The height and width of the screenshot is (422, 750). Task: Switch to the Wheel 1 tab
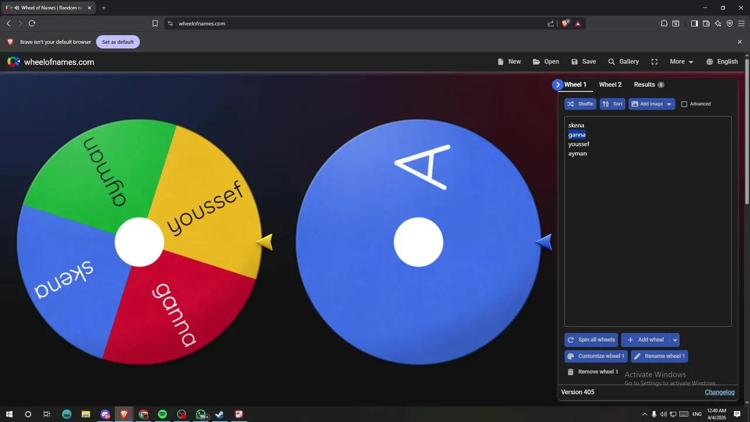pos(575,84)
